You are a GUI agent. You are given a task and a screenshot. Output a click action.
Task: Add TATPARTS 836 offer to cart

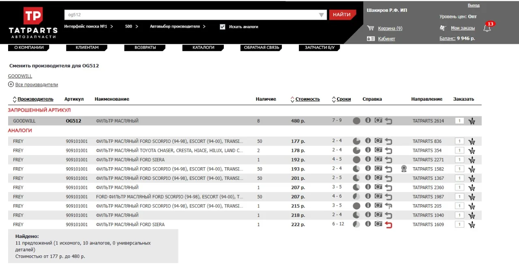472,141
